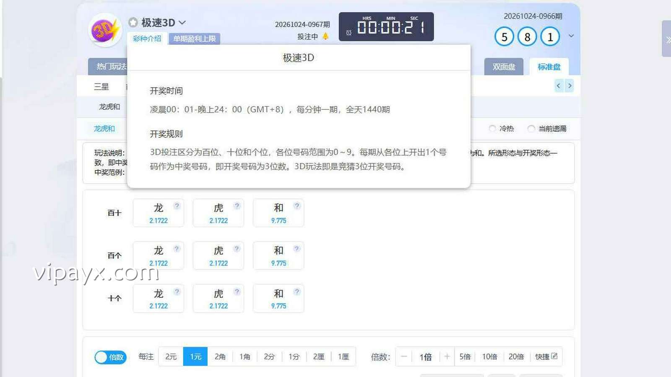Viewport: 671px width, 377px height.
Task: Open the 快捷 edit shortcut icon
Action: (554, 356)
